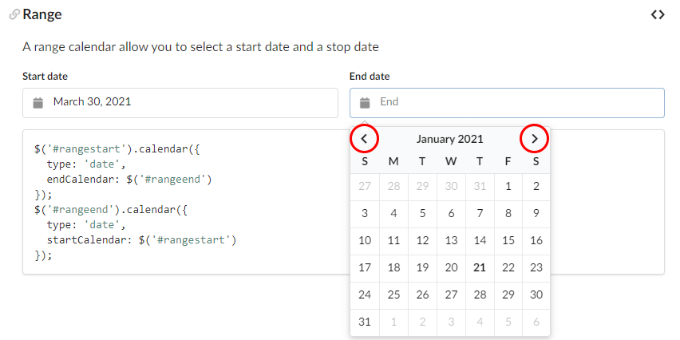
Task: Open the Start date input showing March 30
Action: point(180,103)
